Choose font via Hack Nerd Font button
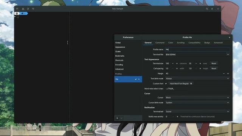The width and height of the screenshot is (242, 136). [x=181, y=83]
